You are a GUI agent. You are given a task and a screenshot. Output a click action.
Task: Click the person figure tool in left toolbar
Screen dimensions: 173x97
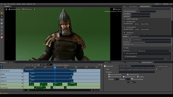[2, 34]
